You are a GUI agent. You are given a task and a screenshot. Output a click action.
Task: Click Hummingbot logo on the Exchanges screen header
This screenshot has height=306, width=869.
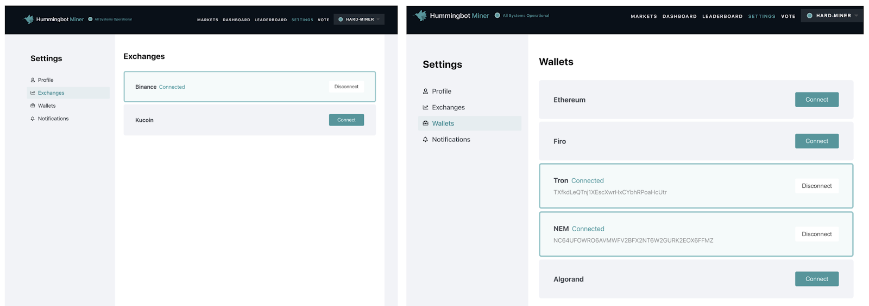point(29,19)
